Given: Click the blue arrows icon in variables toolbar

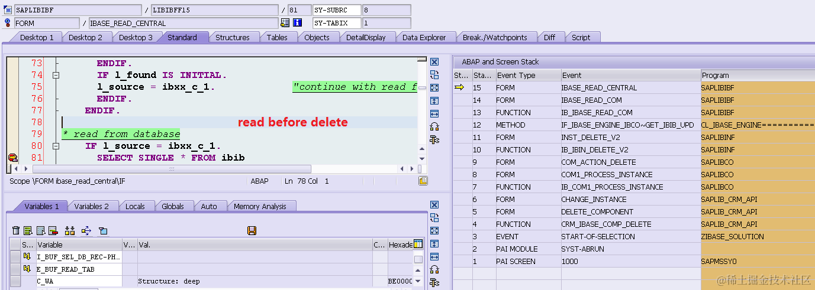Looking at the screenshot, I should pos(86,230).
